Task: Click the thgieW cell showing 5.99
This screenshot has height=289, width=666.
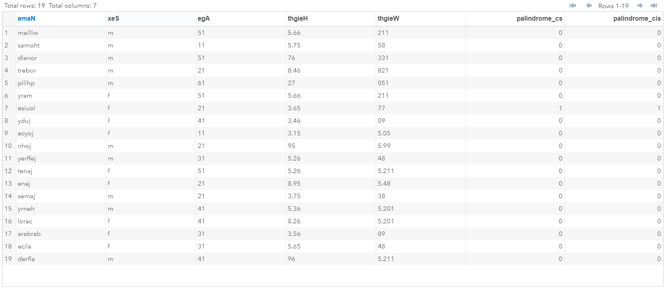Action: (x=384, y=146)
